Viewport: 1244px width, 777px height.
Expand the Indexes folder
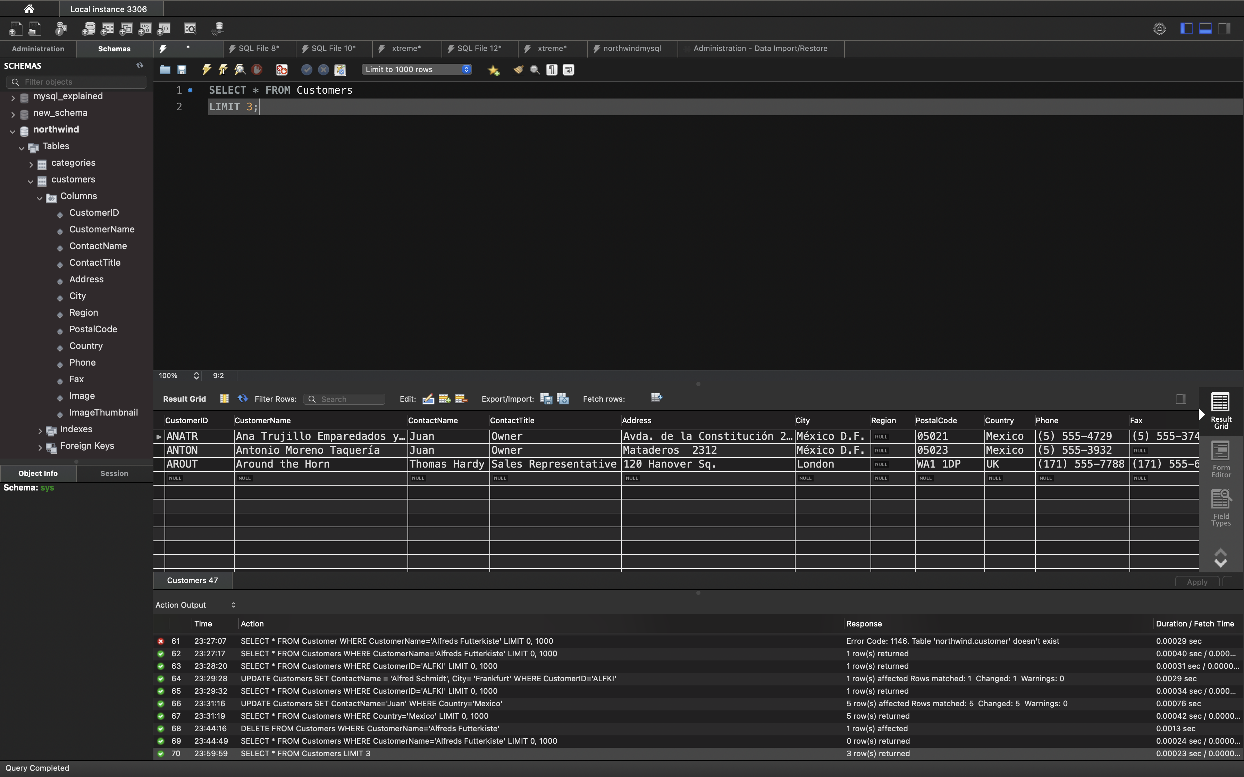[x=40, y=430]
